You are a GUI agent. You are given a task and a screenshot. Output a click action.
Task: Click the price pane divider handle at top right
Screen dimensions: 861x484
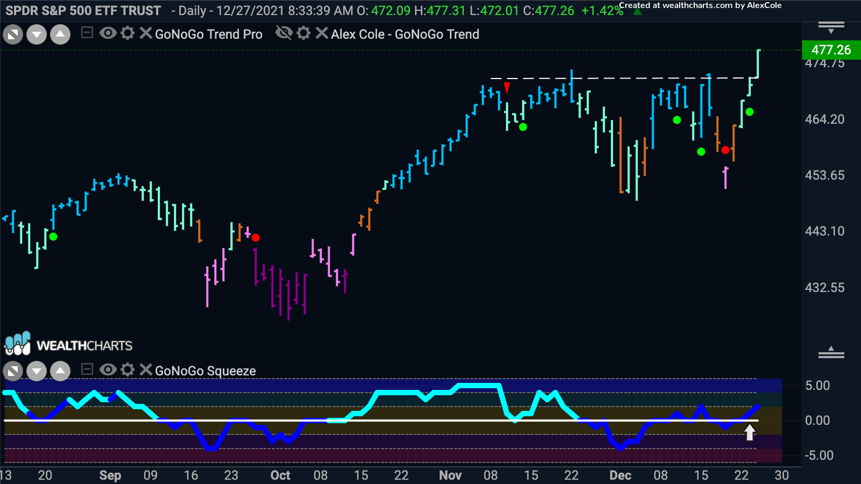[831, 27]
